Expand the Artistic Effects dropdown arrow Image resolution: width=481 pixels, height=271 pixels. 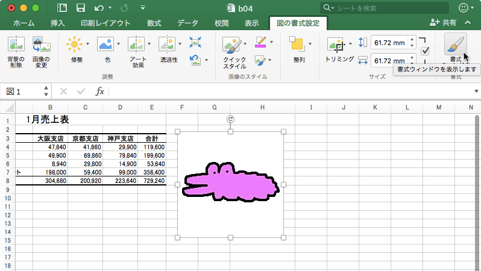pyautogui.click(x=149, y=44)
